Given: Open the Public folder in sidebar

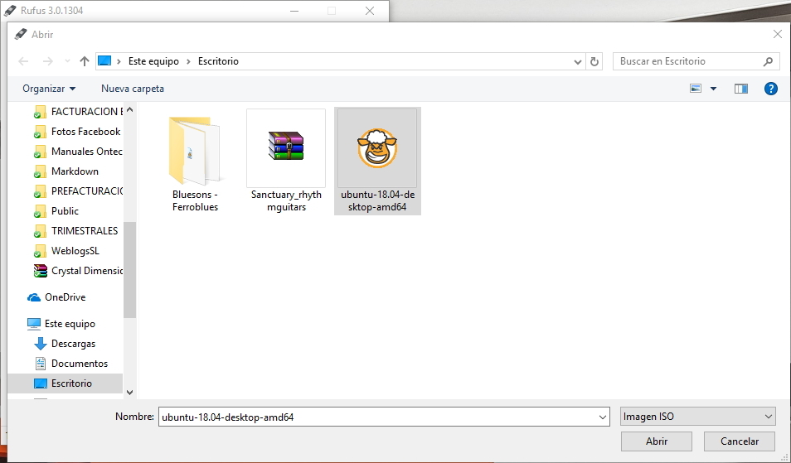Looking at the screenshot, I should (56, 211).
